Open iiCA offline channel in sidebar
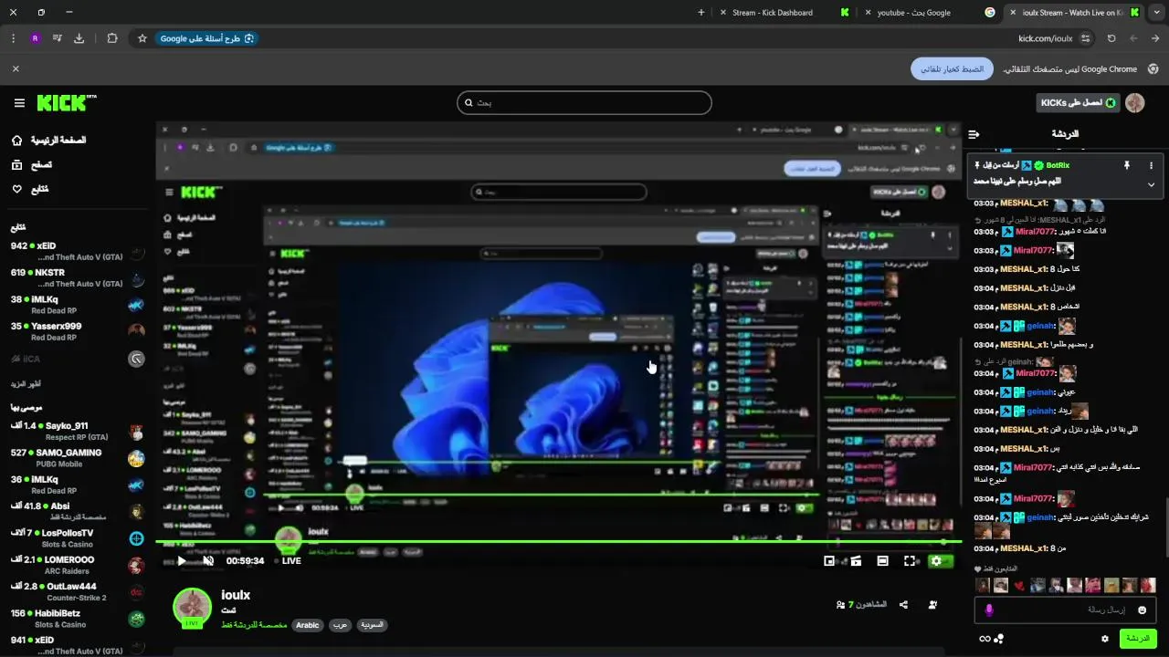This screenshot has width=1169, height=657. tap(78, 359)
